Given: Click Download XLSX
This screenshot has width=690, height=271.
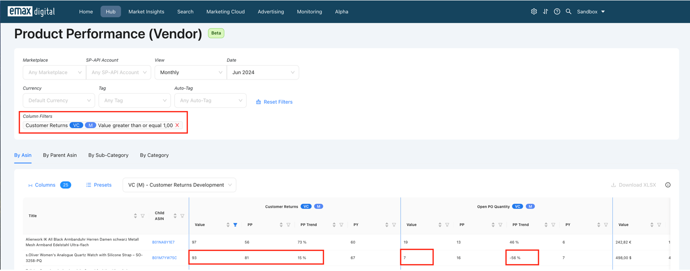Looking at the screenshot, I should click(x=633, y=185).
